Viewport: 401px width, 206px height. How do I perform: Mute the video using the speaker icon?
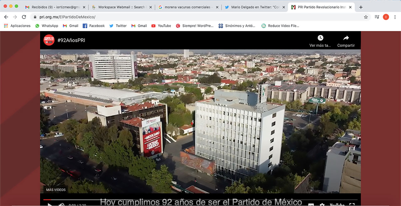point(62,204)
